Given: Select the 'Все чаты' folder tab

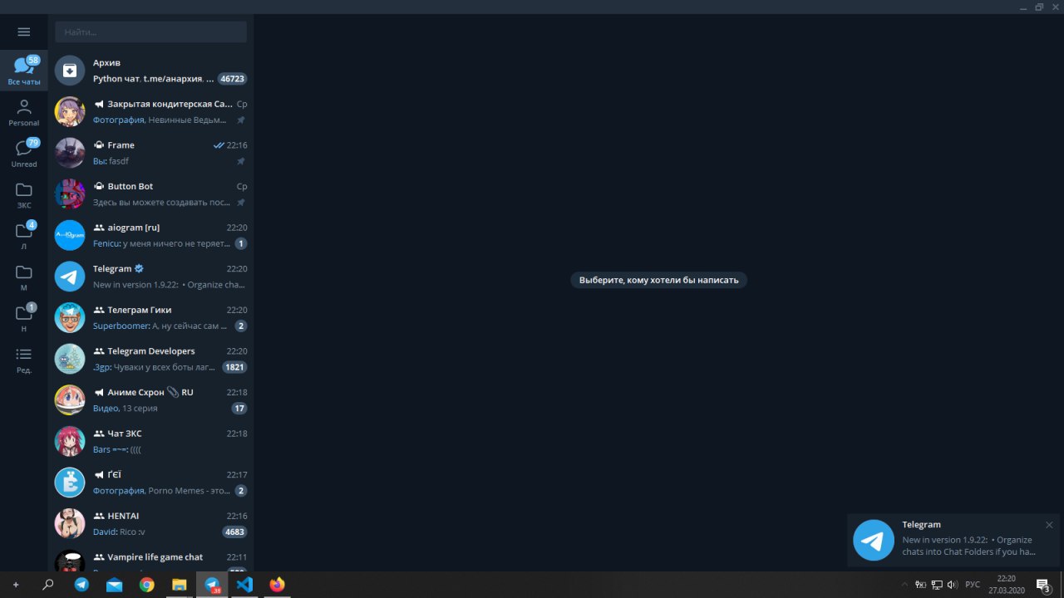Looking at the screenshot, I should click(24, 71).
